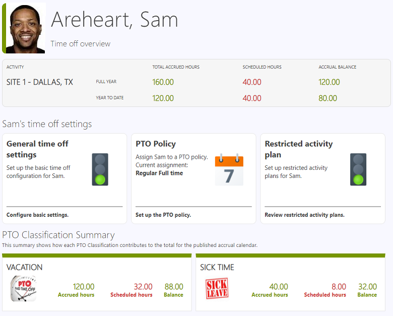The height and width of the screenshot is (316, 393).
Task: Click the Vacation classification header
Action: pos(25,267)
